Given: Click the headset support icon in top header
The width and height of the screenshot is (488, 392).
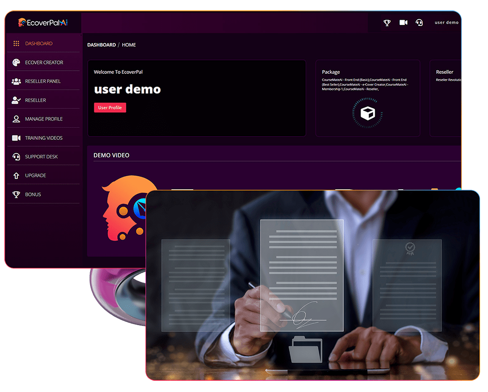Looking at the screenshot, I should pos(419,22).
